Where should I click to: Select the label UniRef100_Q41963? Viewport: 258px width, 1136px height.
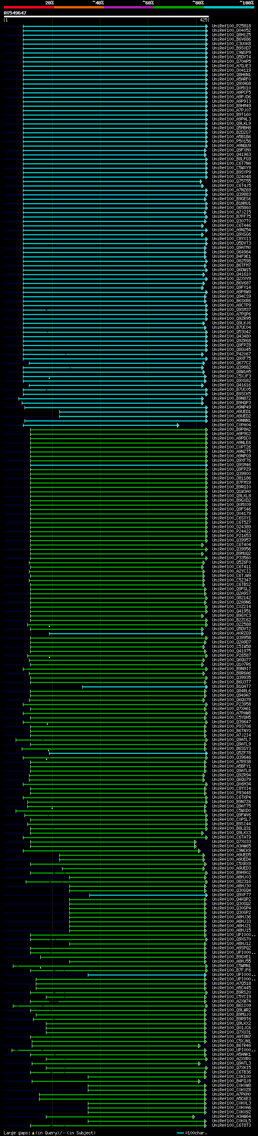[231, 154]
